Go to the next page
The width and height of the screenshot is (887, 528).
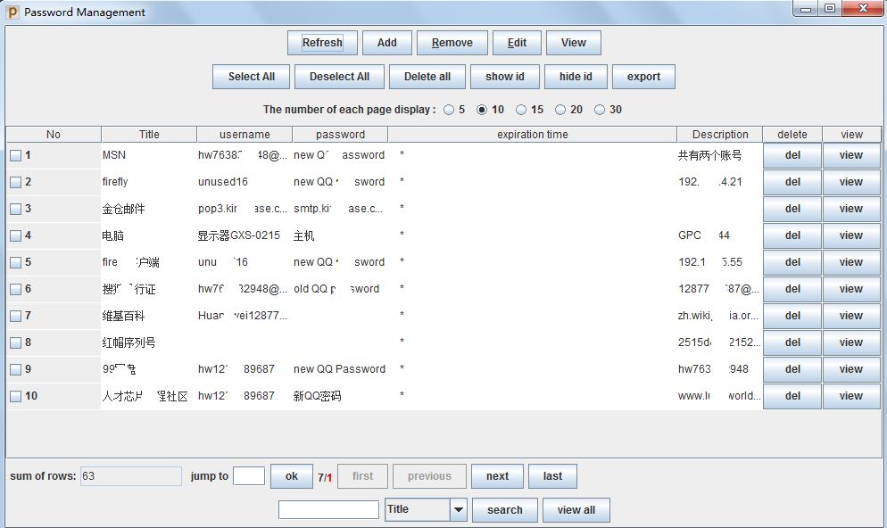click(x=497, y=476)
